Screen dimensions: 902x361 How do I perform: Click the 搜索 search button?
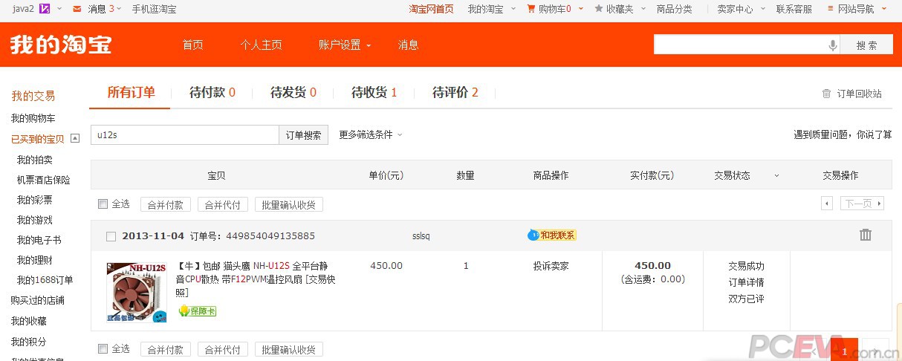click(x=866, y=45)
